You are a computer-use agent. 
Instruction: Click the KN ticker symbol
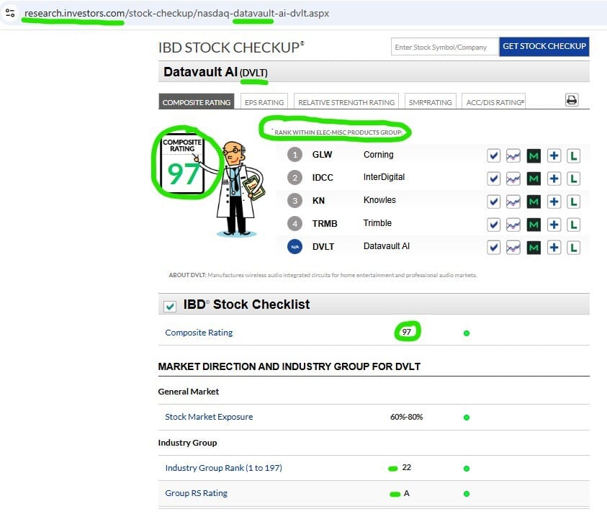pos(318,201)
